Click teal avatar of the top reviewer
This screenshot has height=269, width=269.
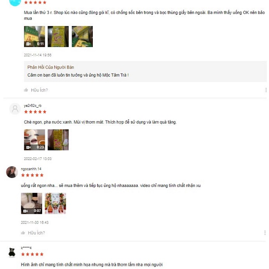tap(15, 3)
